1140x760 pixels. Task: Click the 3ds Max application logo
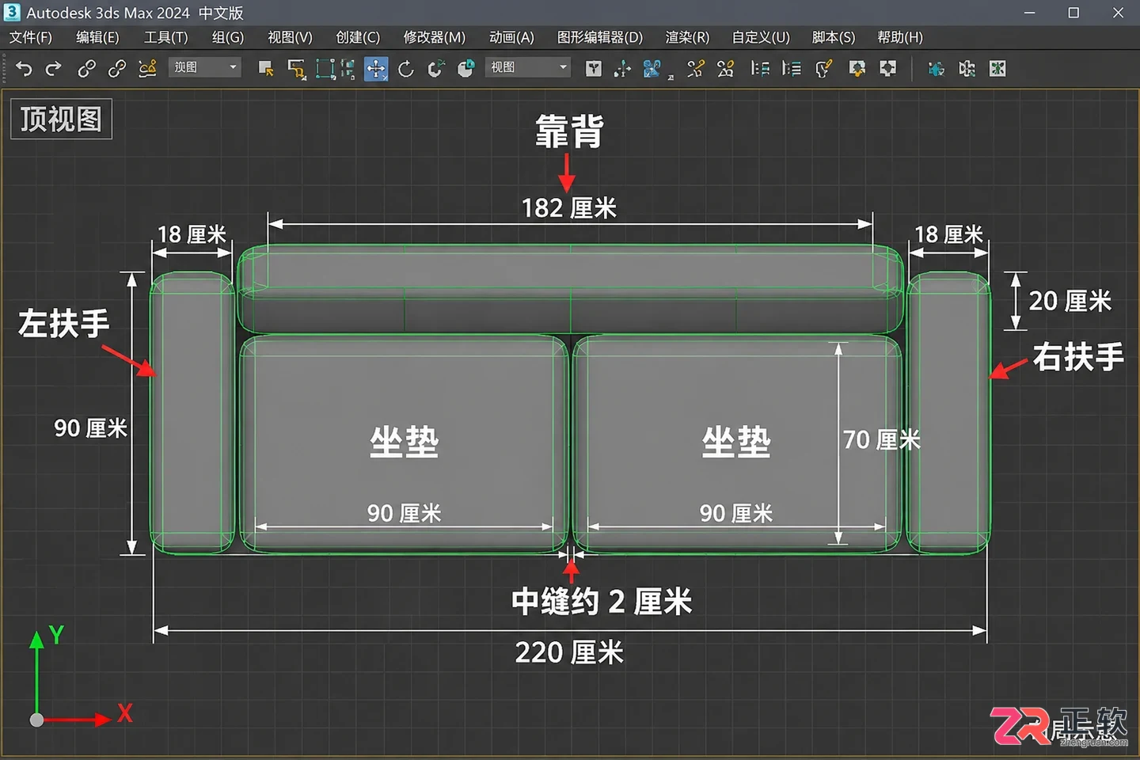[12, 13]
